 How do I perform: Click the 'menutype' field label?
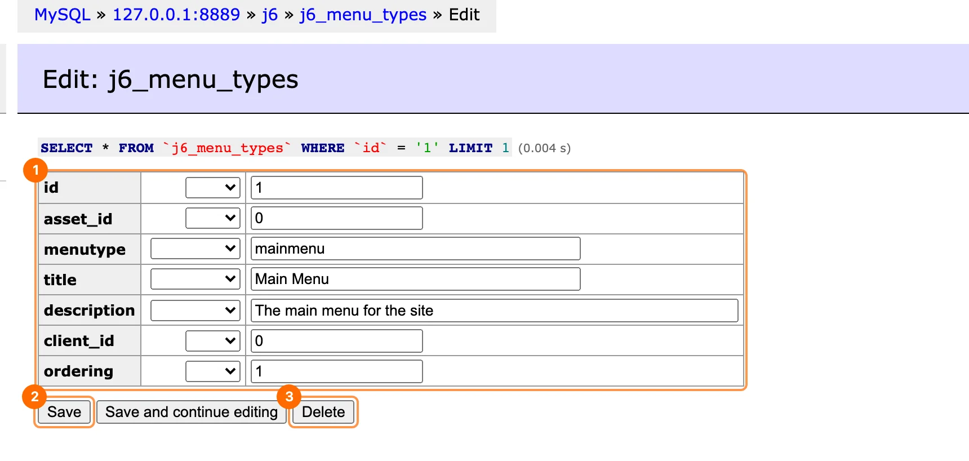pos(85,249)
